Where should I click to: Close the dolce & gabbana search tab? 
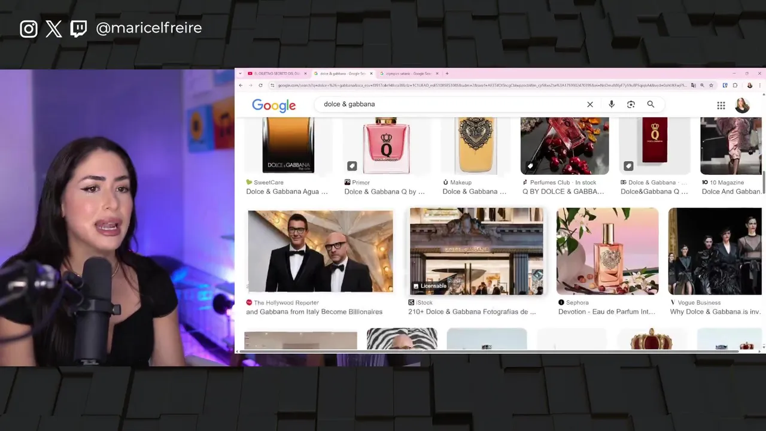coord(371,74)
